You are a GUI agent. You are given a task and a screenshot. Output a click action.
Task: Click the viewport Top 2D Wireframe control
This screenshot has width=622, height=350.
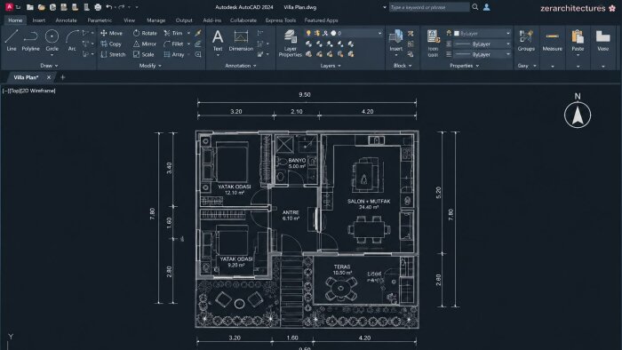click(x=29, y=91)
